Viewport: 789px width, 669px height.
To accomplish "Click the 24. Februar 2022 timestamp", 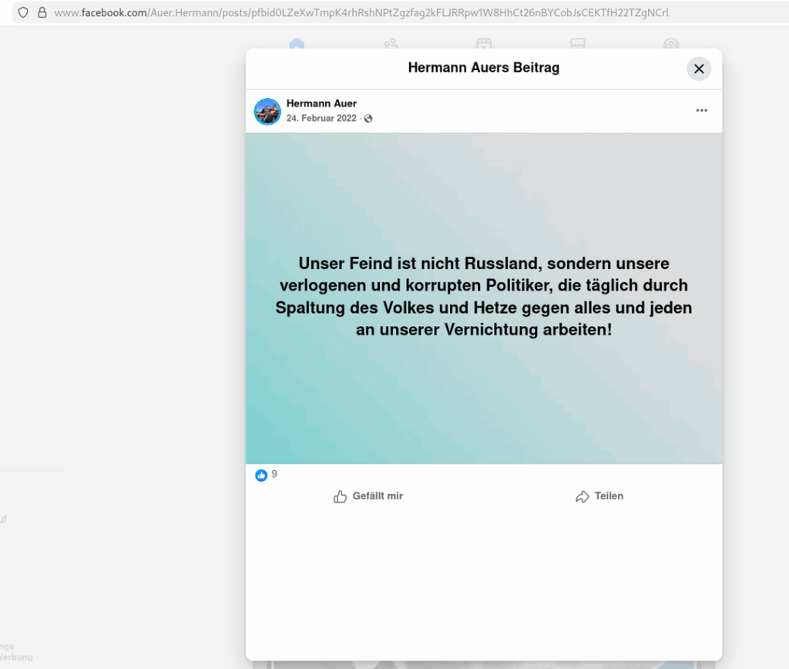I will (321, 119).
